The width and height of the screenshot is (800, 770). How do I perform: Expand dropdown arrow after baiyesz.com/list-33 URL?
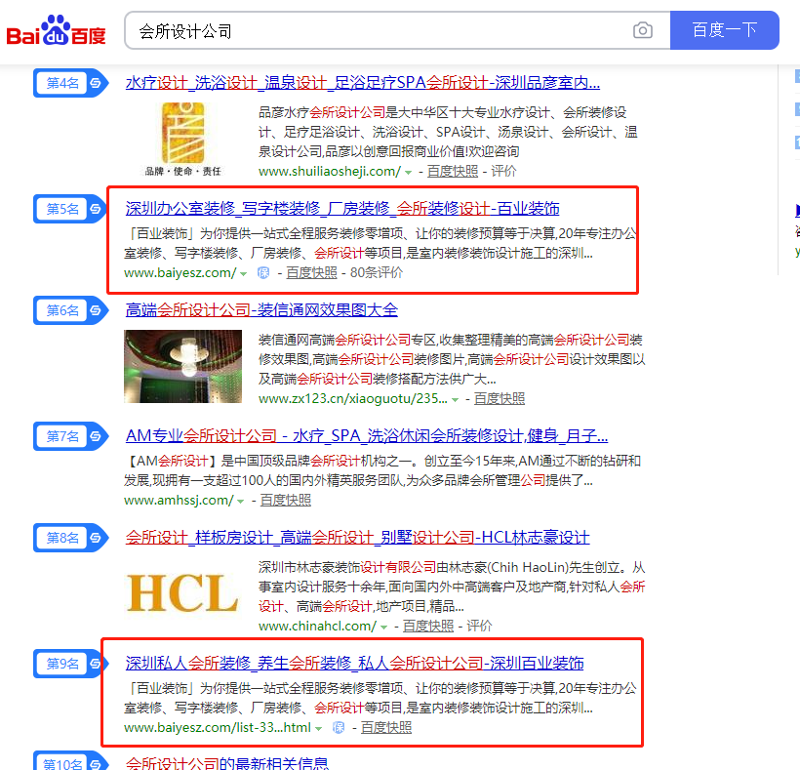[x=318, y=729]
